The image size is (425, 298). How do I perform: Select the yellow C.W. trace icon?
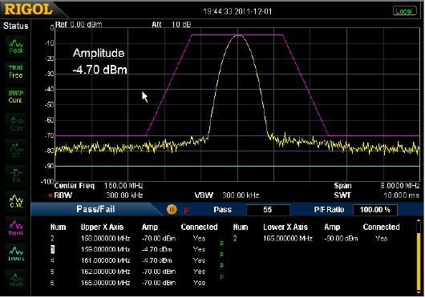tap(16, 201)
